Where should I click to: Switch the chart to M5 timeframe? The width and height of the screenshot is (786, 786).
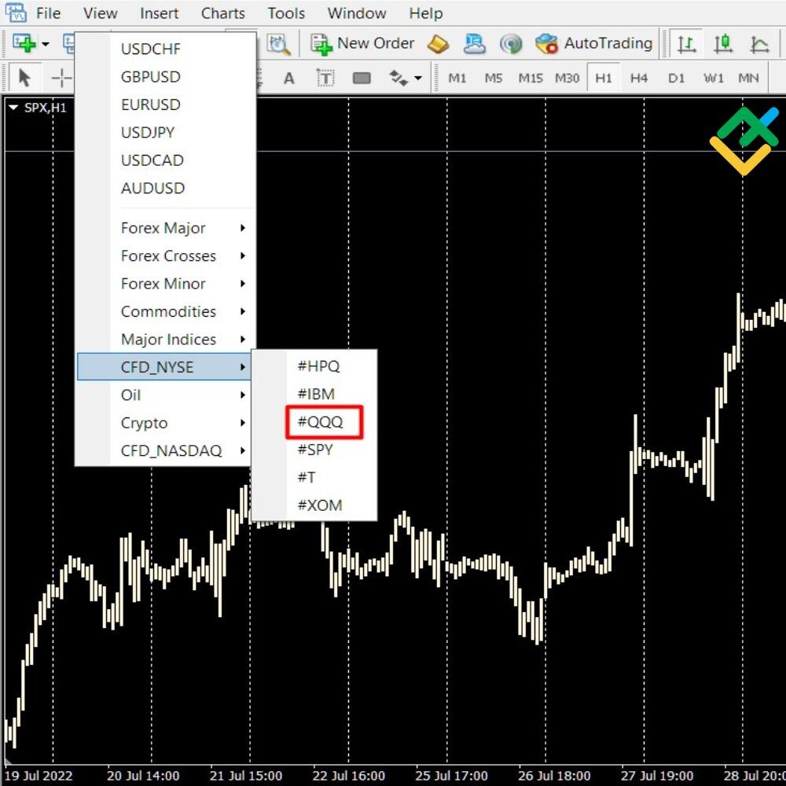pos(494,77)
